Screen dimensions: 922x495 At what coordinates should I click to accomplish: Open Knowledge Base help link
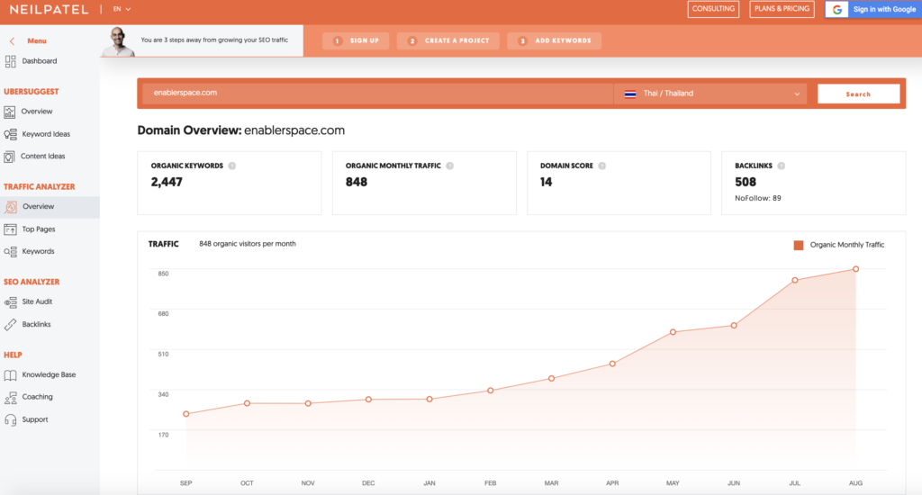[49, 374]
